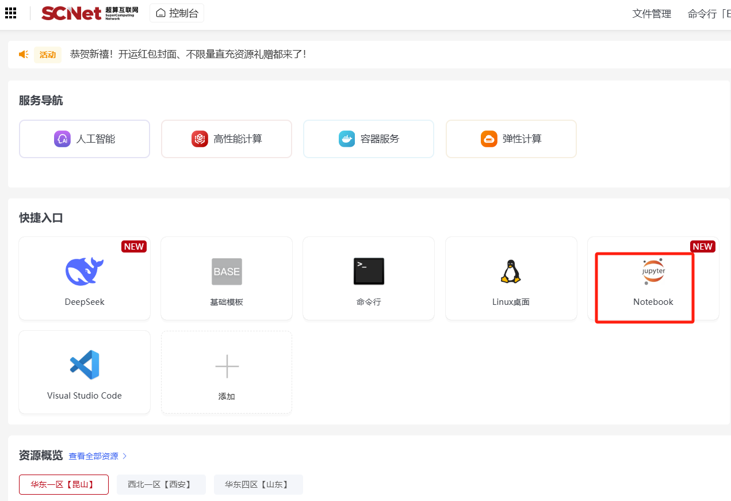
Task: Open 容器服务 service card
Action: (369, 139)
